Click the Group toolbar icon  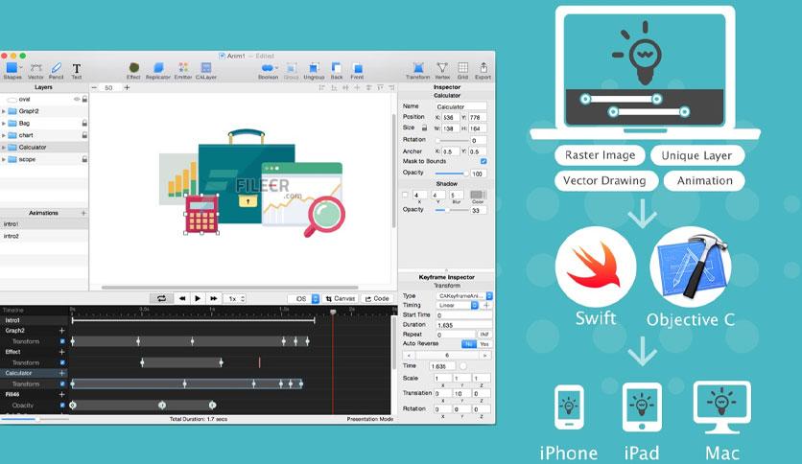291,71
